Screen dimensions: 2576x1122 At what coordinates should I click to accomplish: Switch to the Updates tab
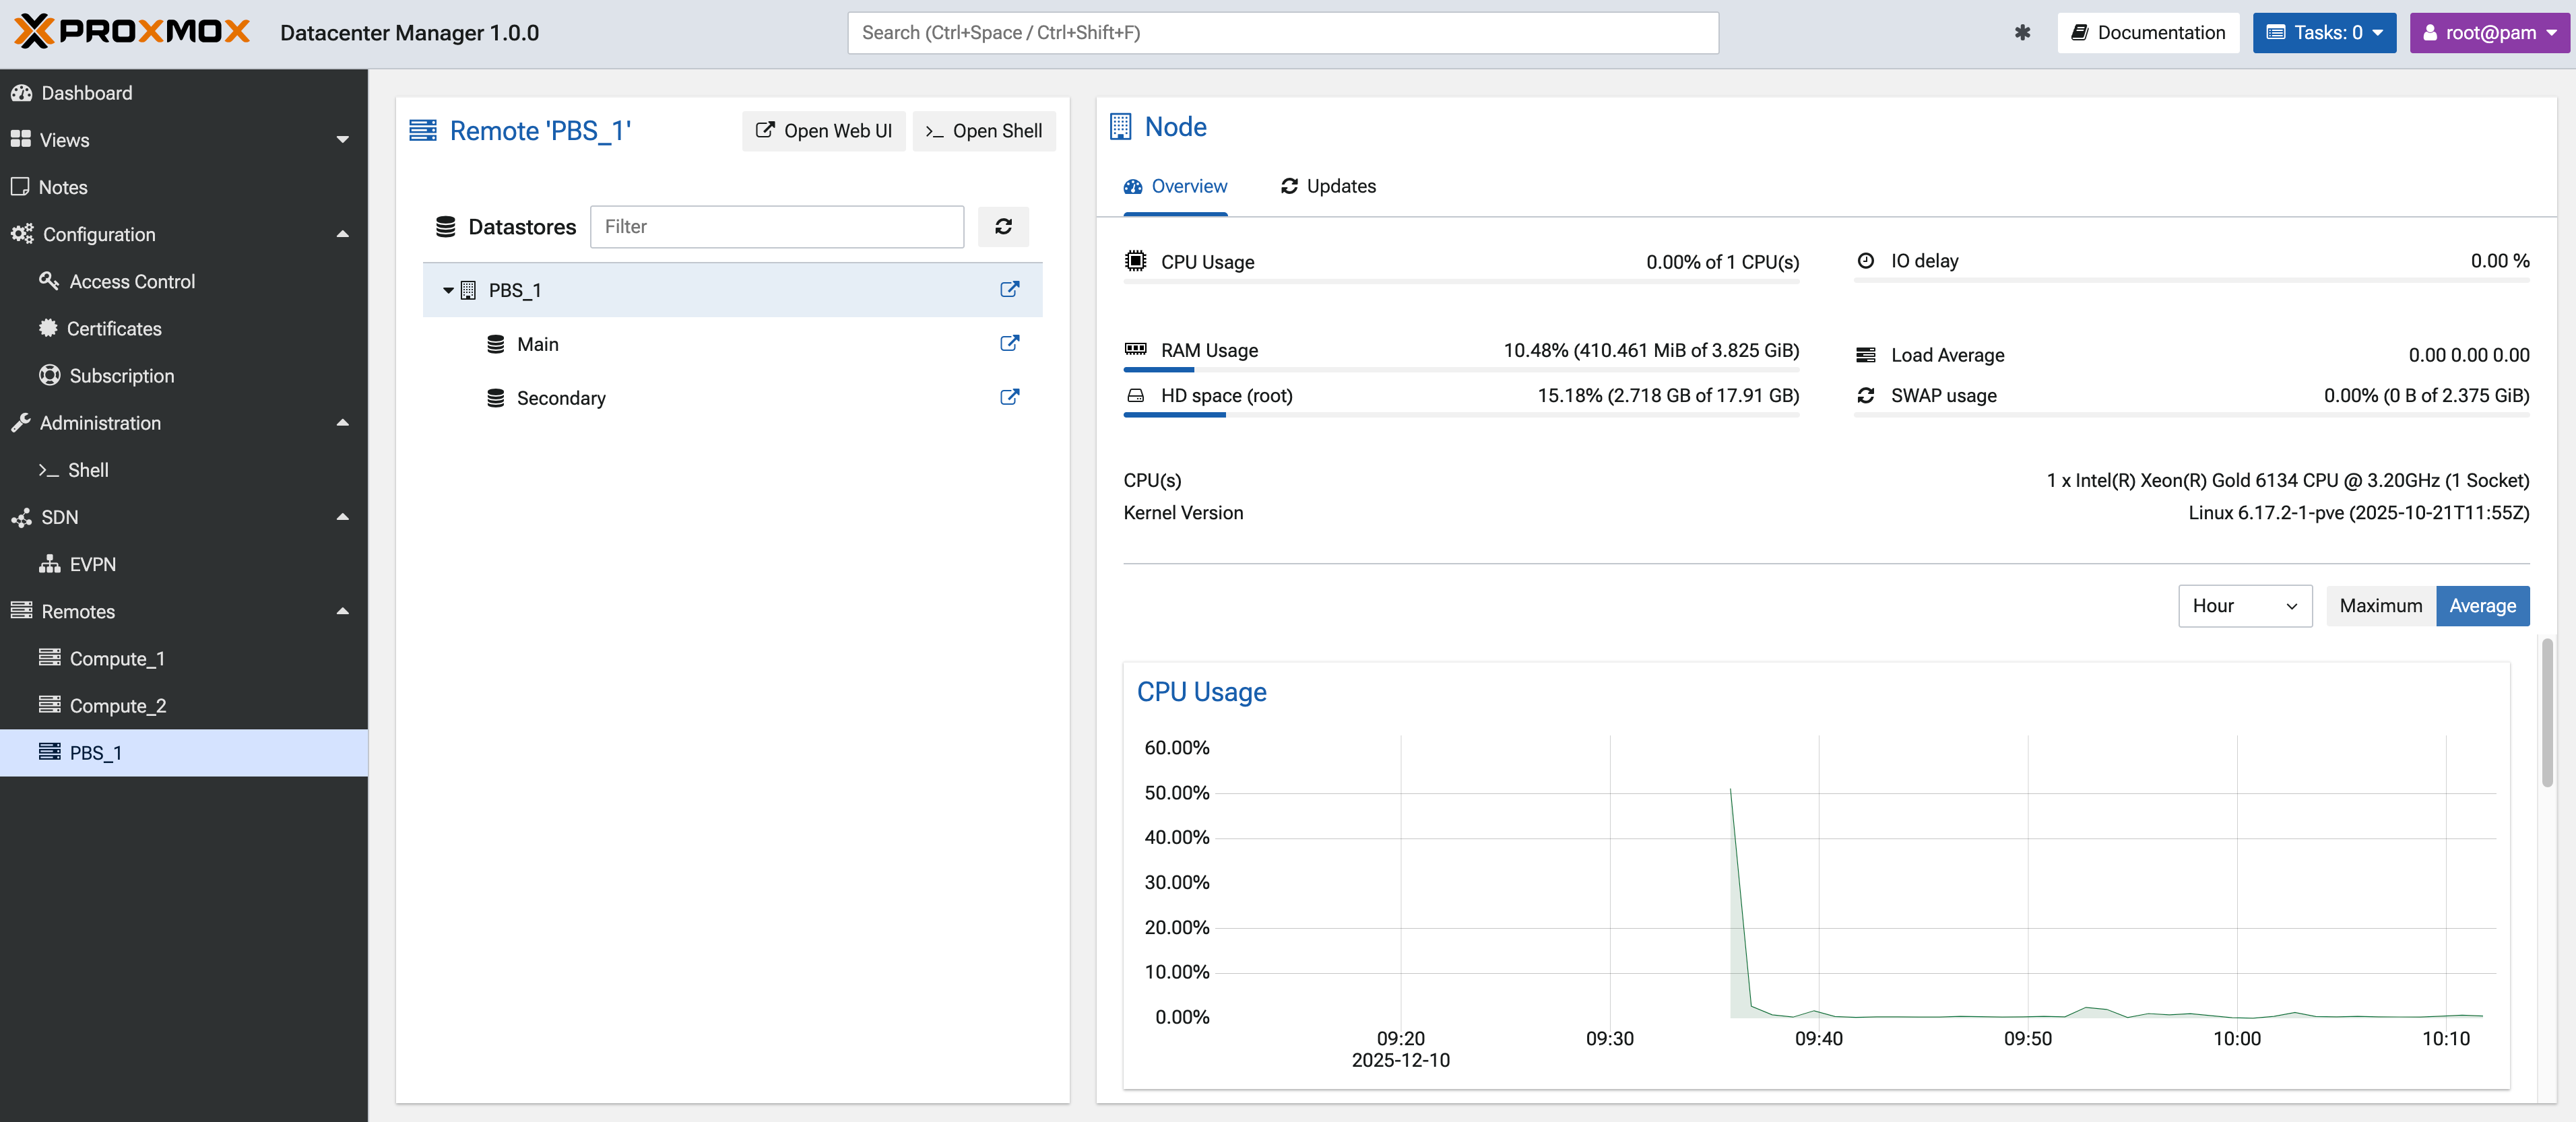[x=1328, y=186]
